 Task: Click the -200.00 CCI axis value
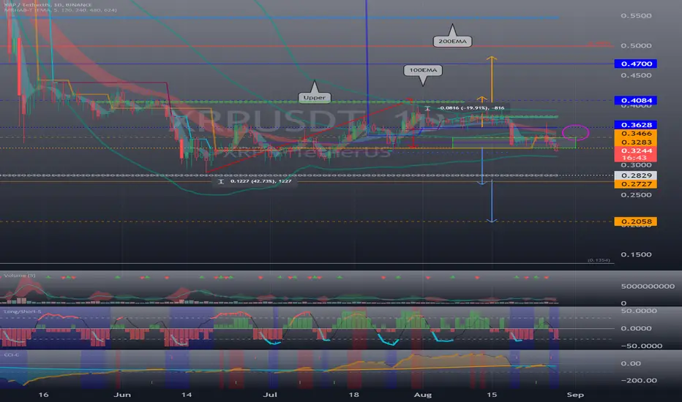639,380
